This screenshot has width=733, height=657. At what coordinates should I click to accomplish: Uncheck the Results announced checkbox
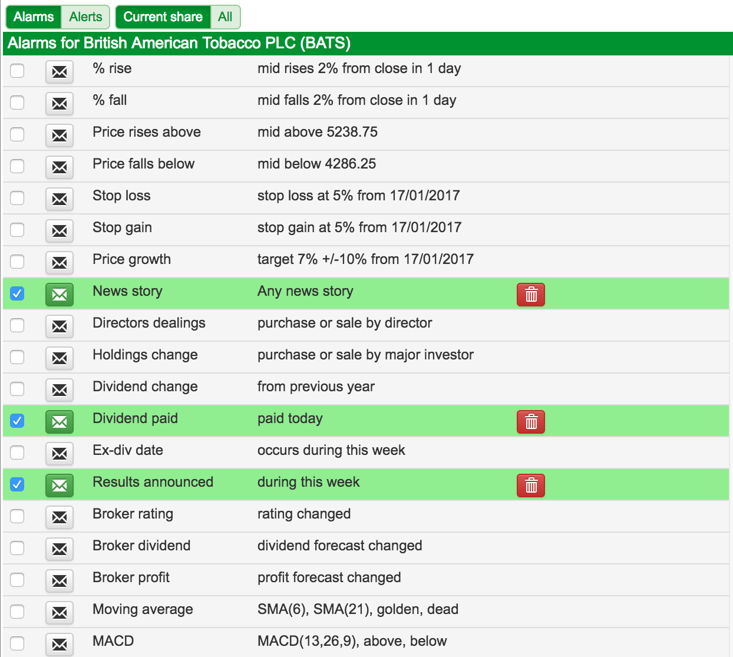17,484
